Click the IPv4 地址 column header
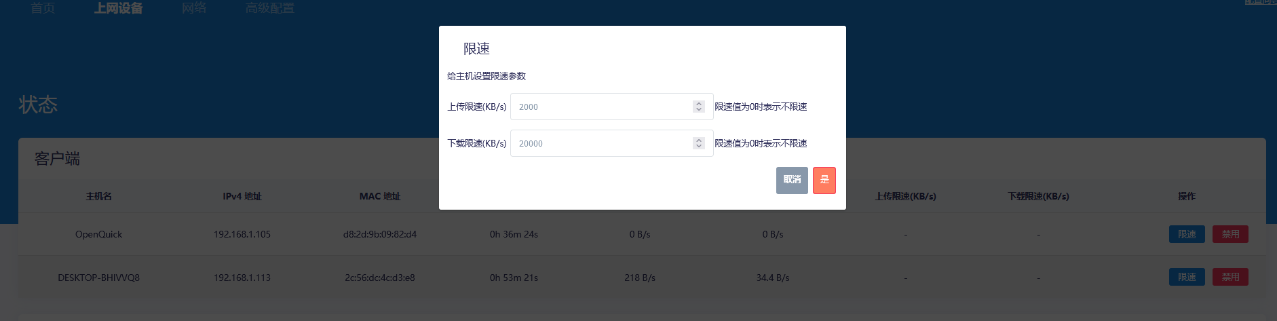Screen dimensions: 1277x321 tap(242, 196)
